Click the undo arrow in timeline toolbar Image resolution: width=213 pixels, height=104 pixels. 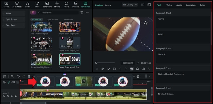click(x=18, y=77)
